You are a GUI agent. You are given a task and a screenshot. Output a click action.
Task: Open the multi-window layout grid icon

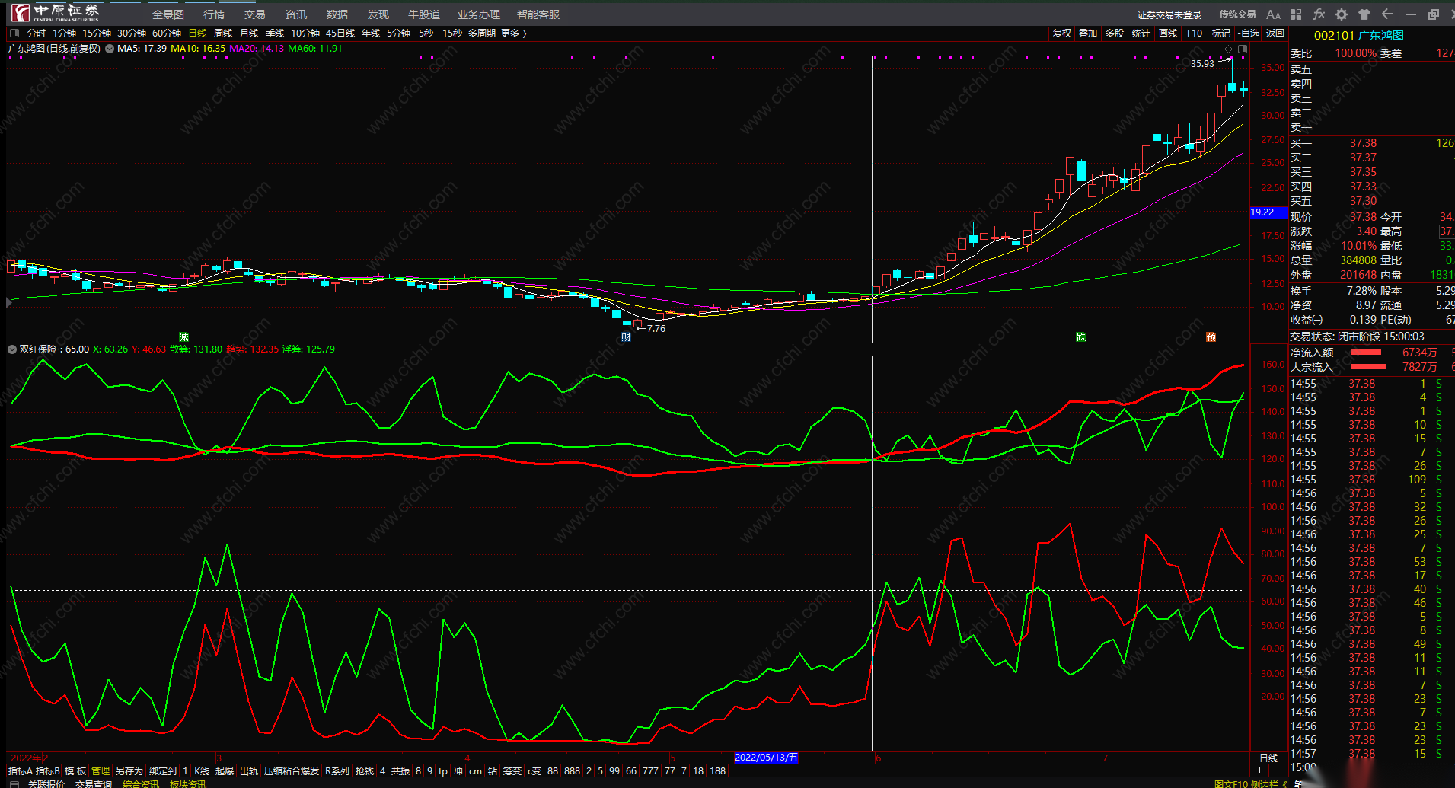(1296, 14)
